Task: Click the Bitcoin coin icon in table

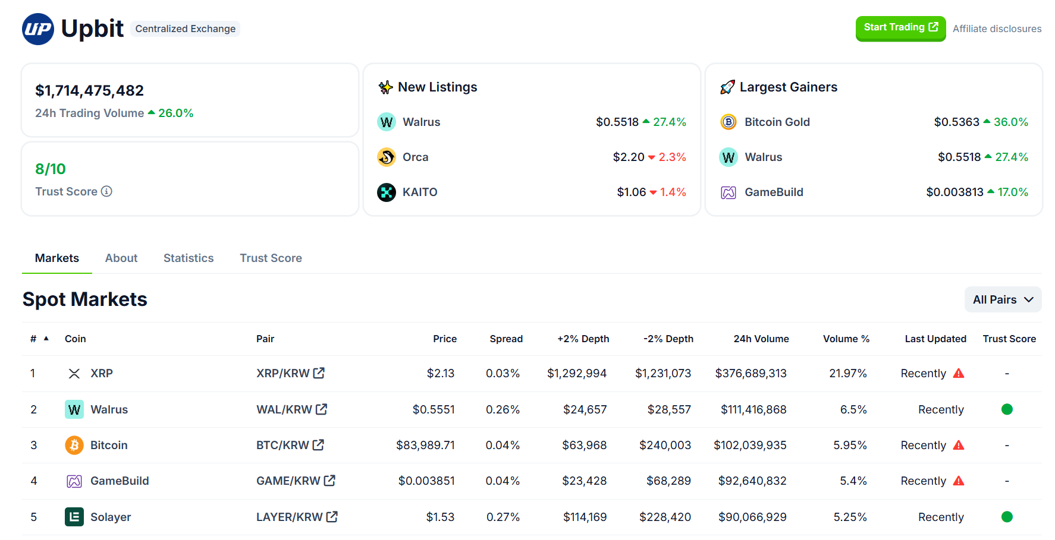Action: point(74,445)
